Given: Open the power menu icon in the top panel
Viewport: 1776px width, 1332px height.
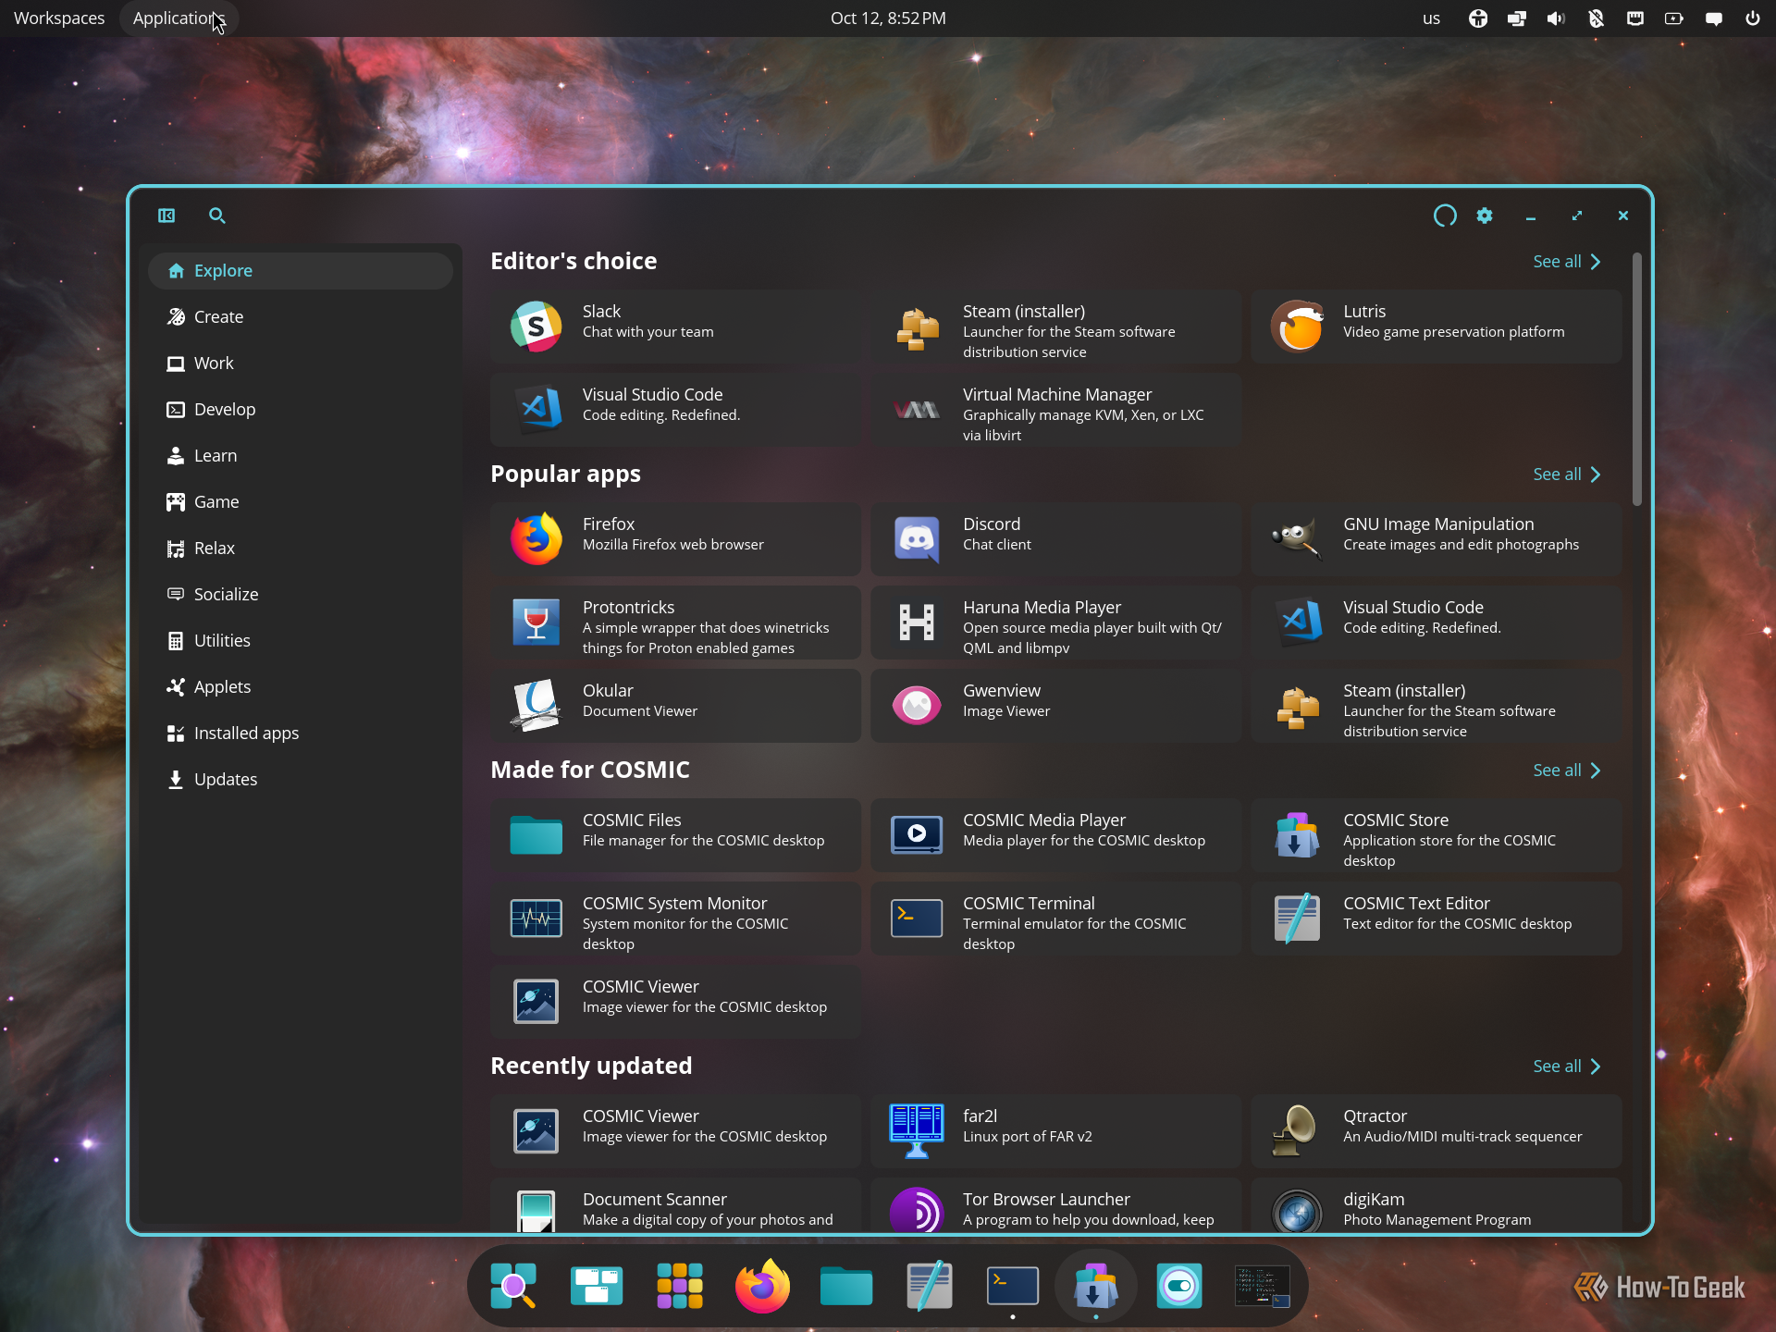Looking at the screenshot, I should (x=1753, y=18).
